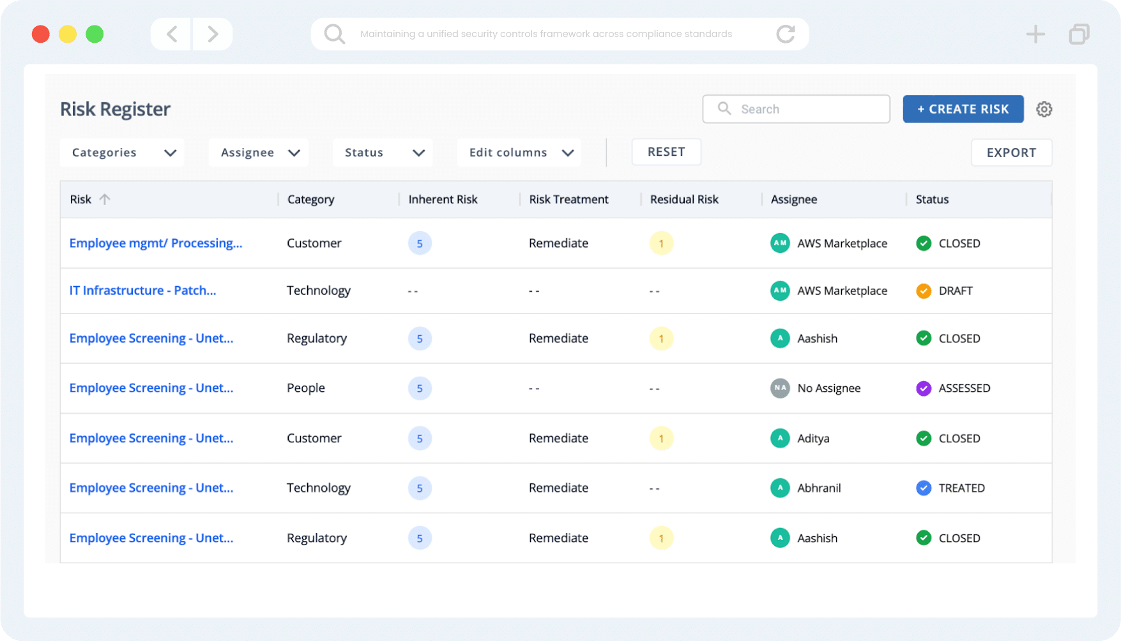Open Employee Screening risk in the People row
Image resolution: width=1121 pixels, height=641 pixels.
coord(151,388)
